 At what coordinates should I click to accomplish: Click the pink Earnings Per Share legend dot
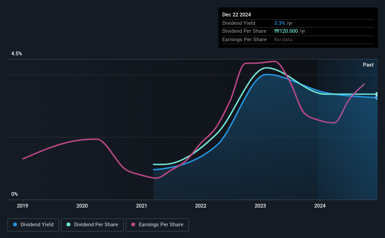click(x=133, y=224)
